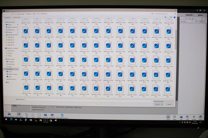Screen dimensions: 208x138
Task: Choose image file 2024_06_11_018 266
Action: click(x=26, y=90)
